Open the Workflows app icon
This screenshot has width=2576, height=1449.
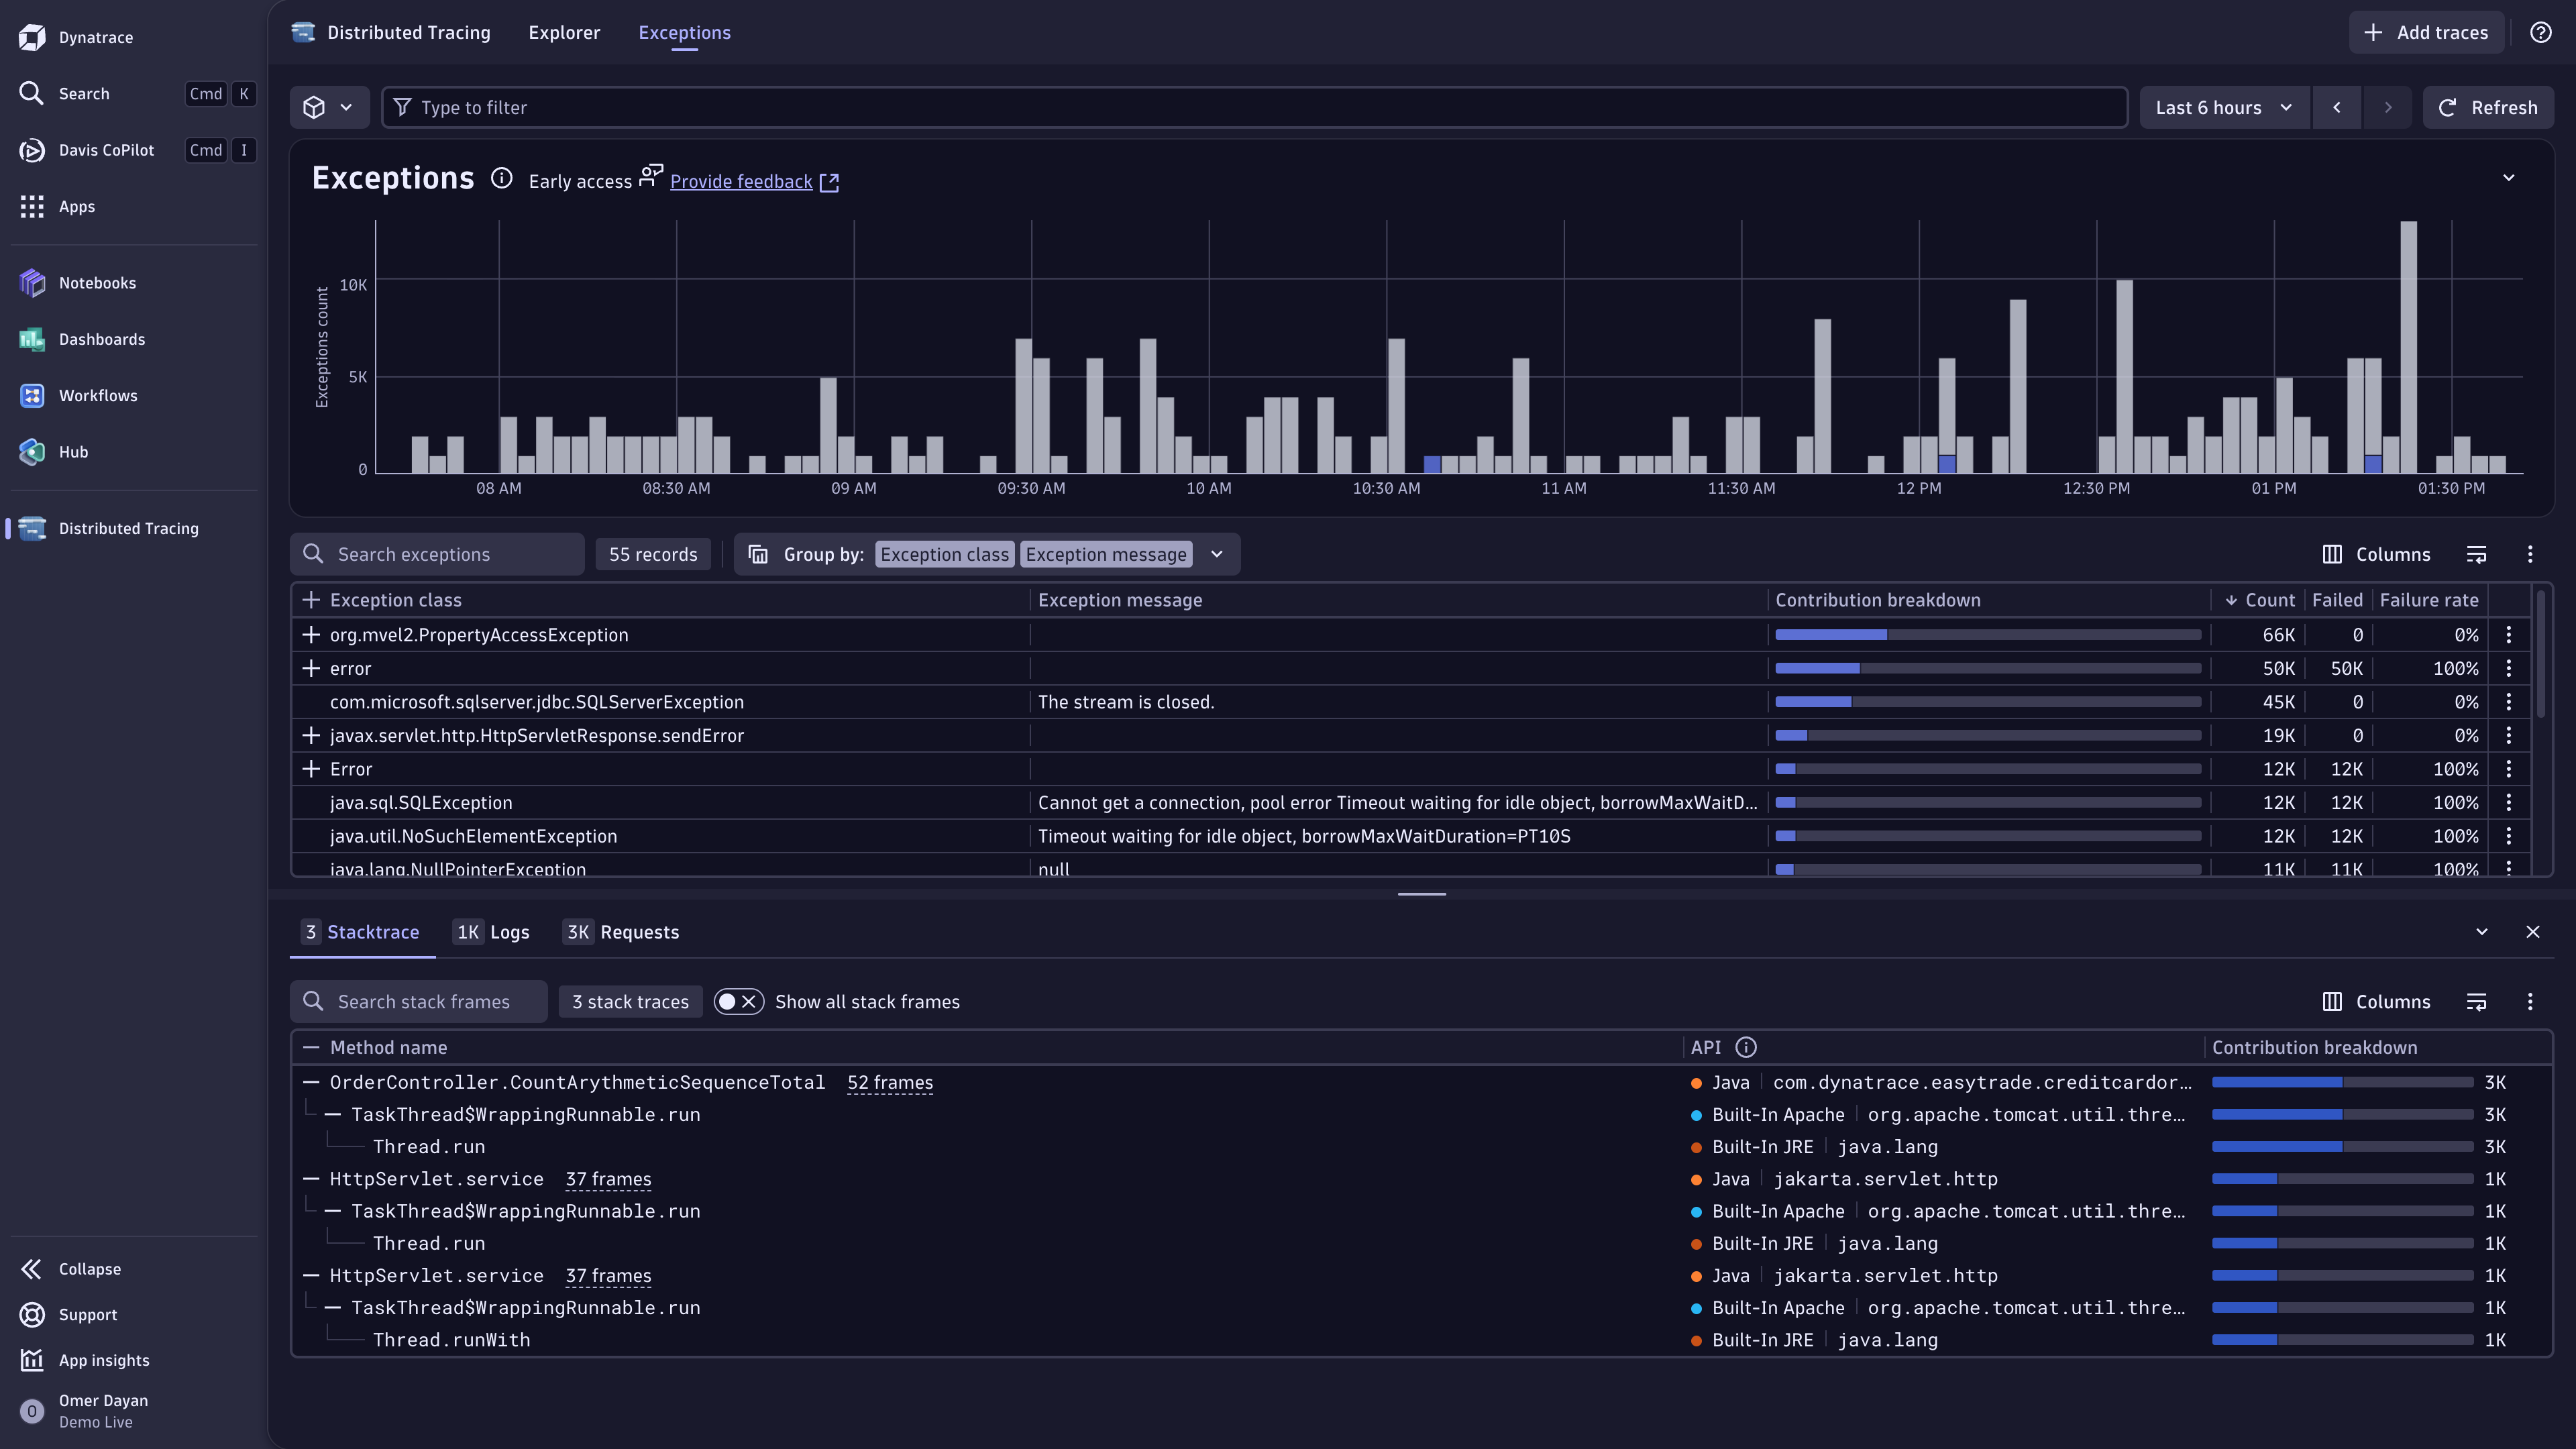(x=32, y=395)
